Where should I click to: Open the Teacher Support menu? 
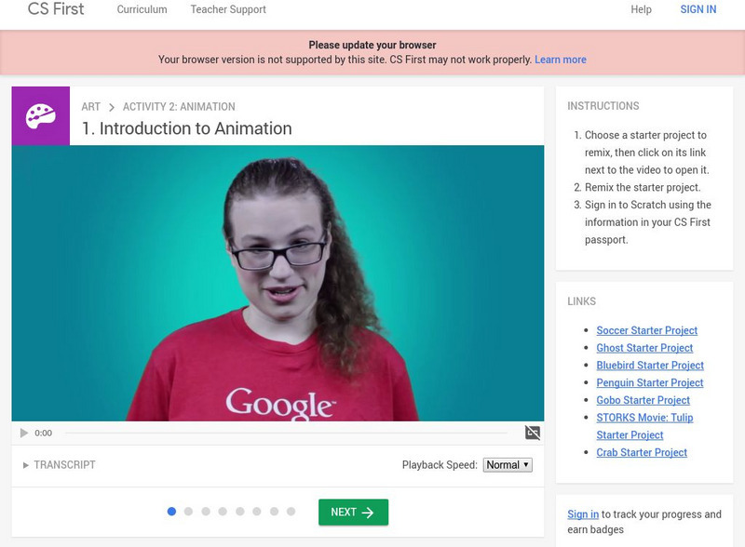228,9
